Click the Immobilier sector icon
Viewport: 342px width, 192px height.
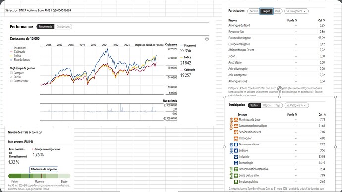[x=236, y=138]
